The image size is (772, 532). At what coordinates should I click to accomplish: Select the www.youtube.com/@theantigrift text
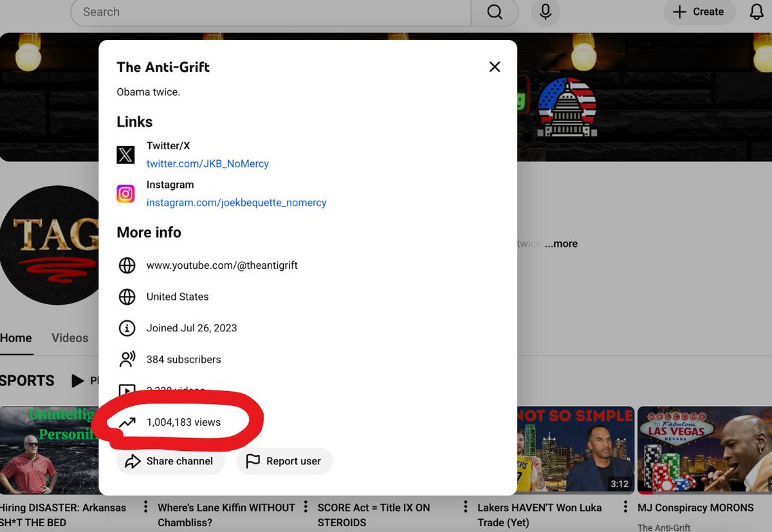(x=222, y=265)
